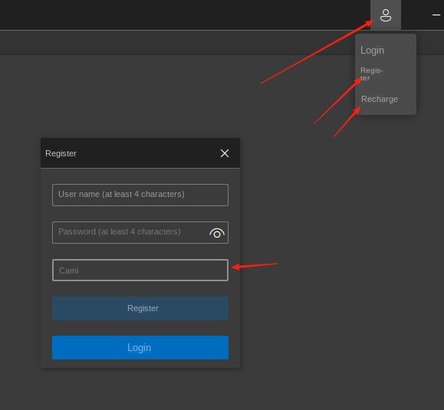Select Login from the account menu
This screenshot has height=410, width=444.
[372, 50]
